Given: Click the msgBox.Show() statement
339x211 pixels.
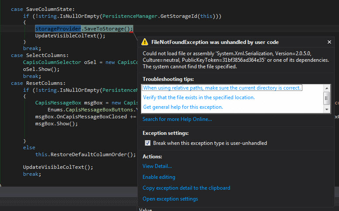Looking at the screenshot, I should pos(56,124).
